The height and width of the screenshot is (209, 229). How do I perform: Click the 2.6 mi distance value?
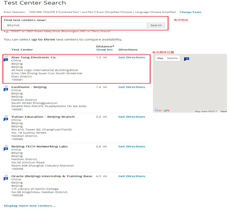tap(102, 146)
